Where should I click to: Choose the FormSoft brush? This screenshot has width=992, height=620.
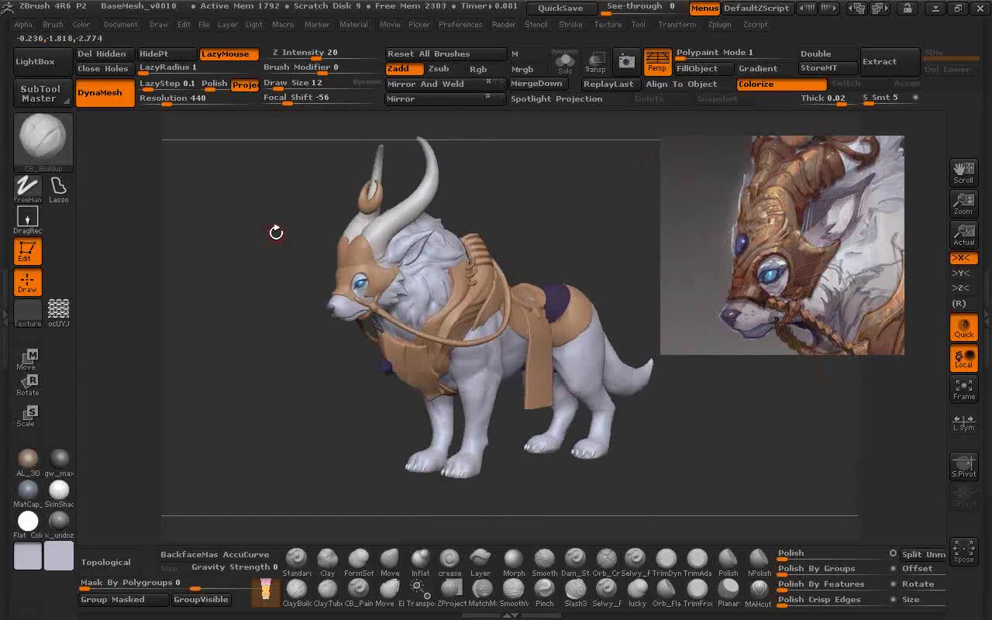tap(358, 563)
